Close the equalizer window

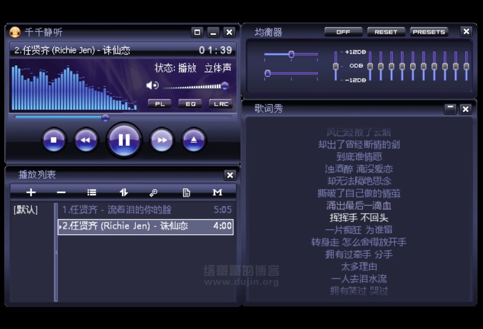[467, 31]
